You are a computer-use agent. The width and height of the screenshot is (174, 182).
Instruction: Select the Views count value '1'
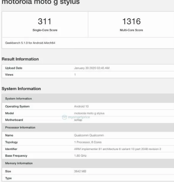pyautogui.click(x=75, y=75)
